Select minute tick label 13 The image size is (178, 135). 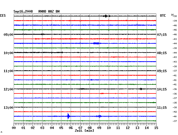[137, 128]
